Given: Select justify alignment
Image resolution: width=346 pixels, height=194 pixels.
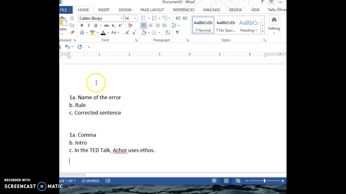Looking at the screenshot, I should (x=164, y=25).
